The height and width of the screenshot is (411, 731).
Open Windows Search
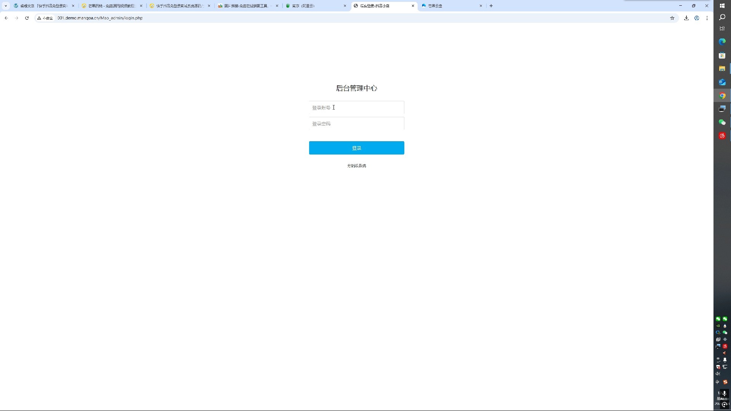722,17
